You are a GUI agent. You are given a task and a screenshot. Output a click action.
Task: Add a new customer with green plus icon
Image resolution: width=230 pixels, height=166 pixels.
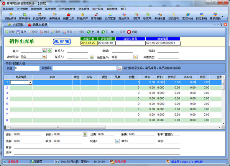coord(49,50)
